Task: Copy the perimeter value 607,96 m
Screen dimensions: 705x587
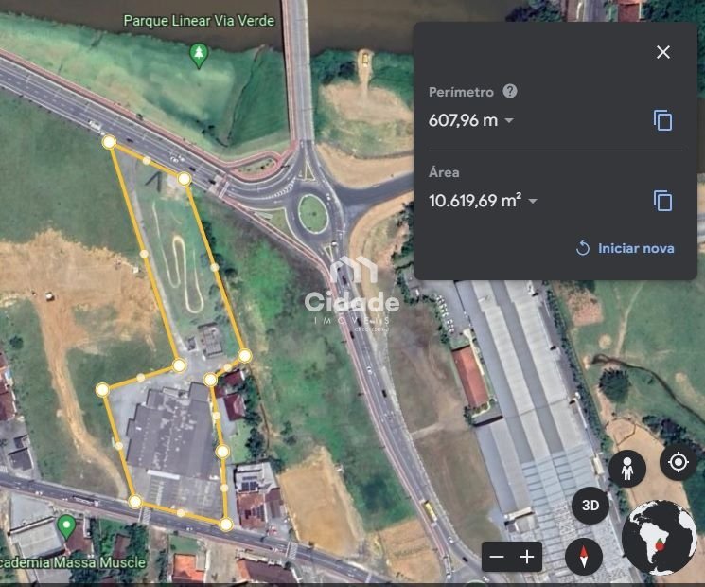Action: point(663,120)
